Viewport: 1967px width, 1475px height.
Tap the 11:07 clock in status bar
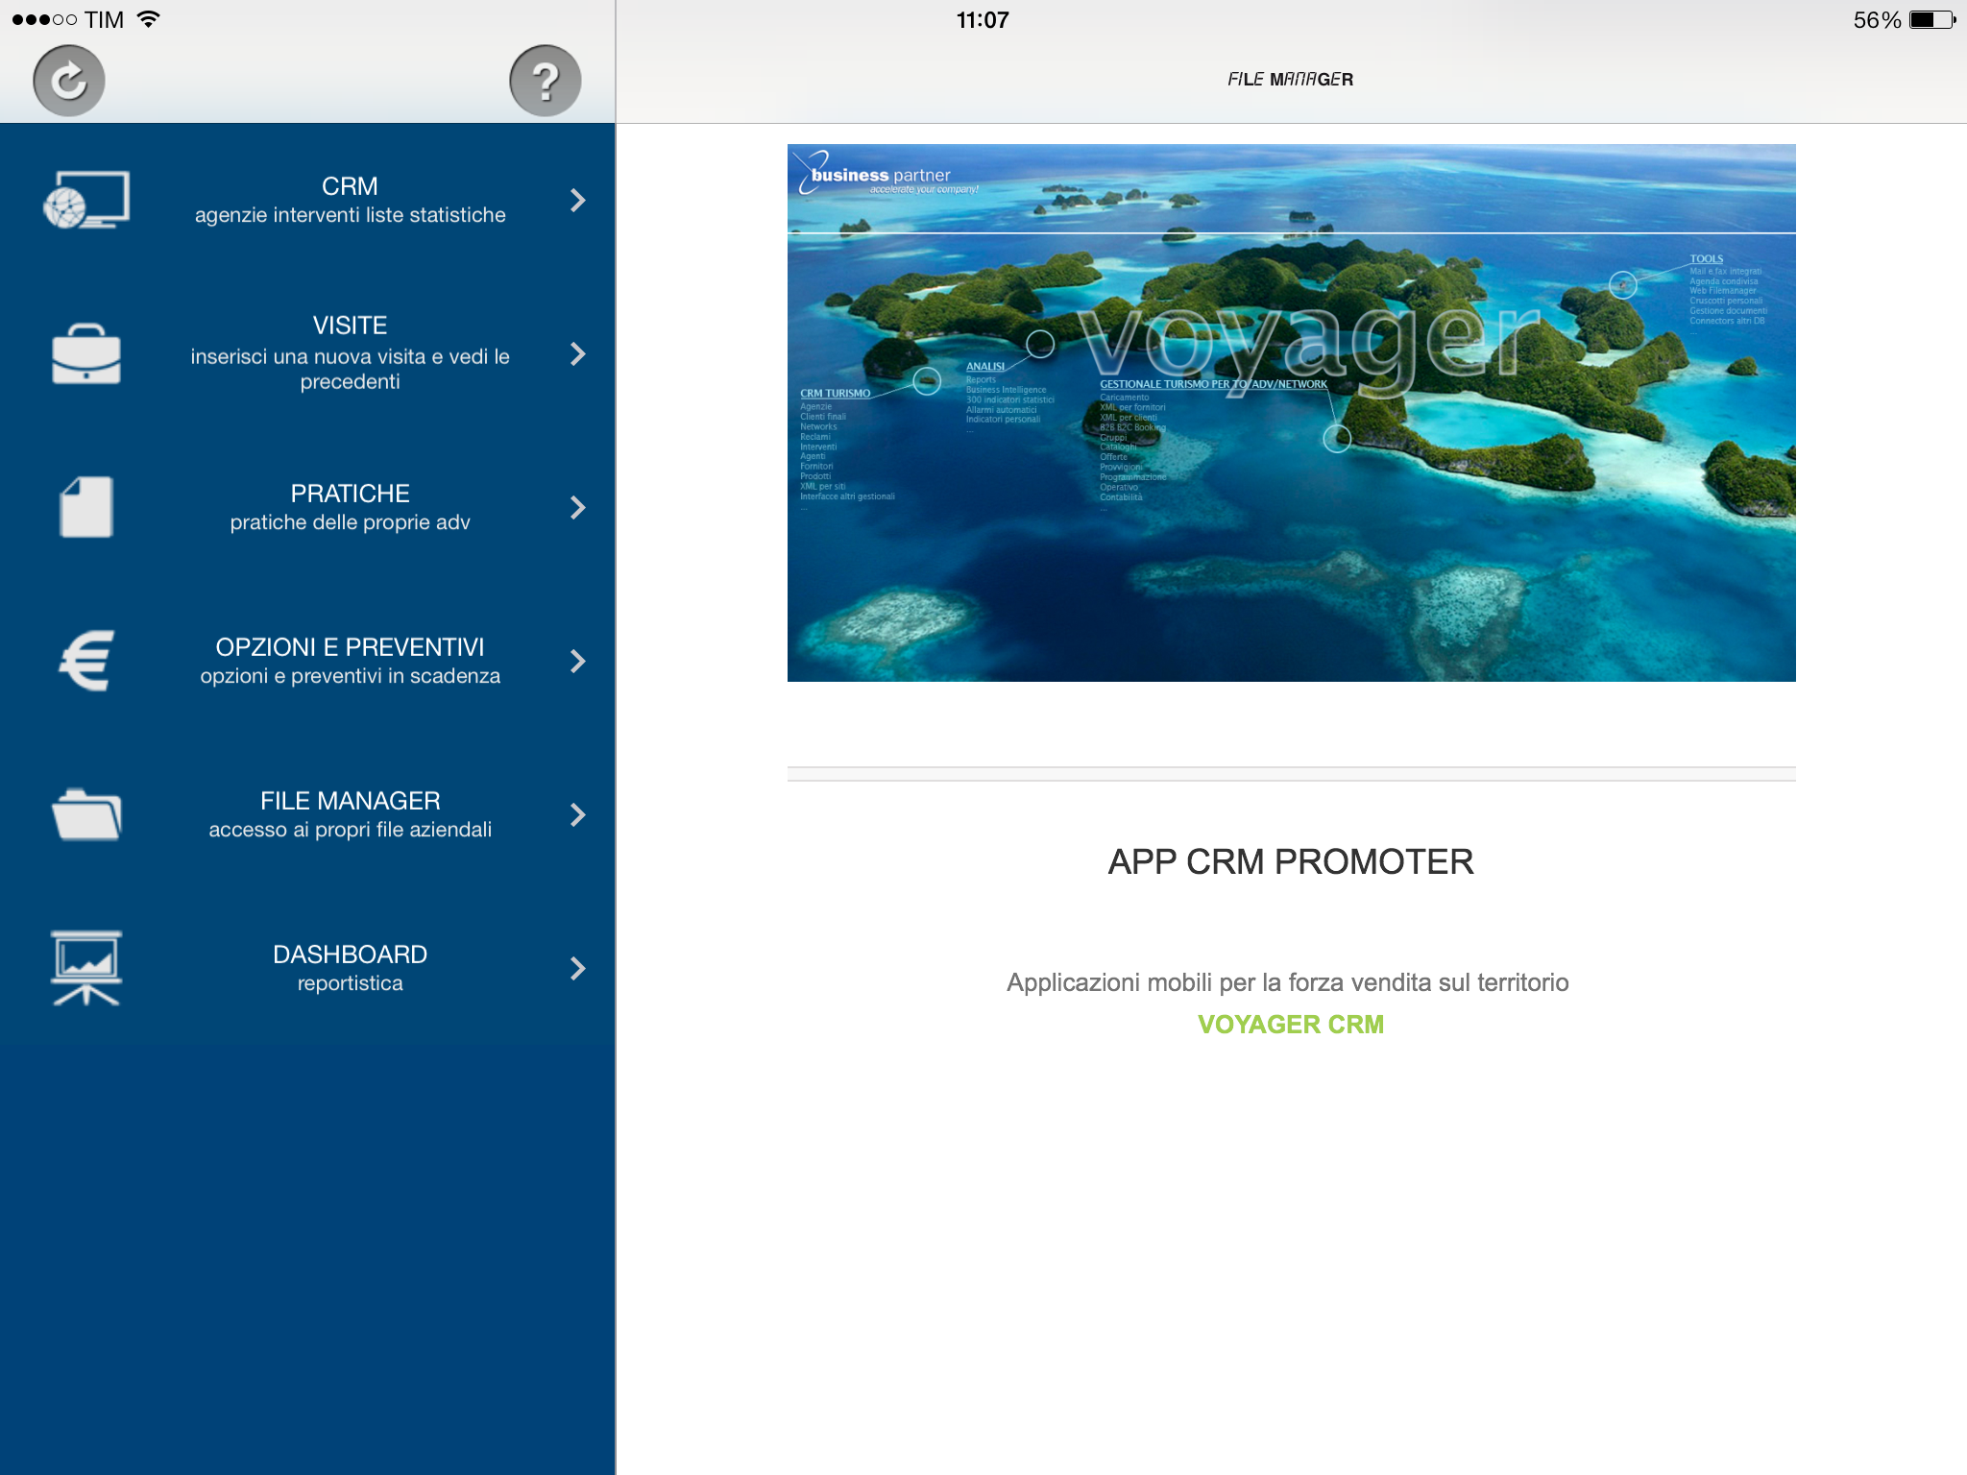pos(983,20)
